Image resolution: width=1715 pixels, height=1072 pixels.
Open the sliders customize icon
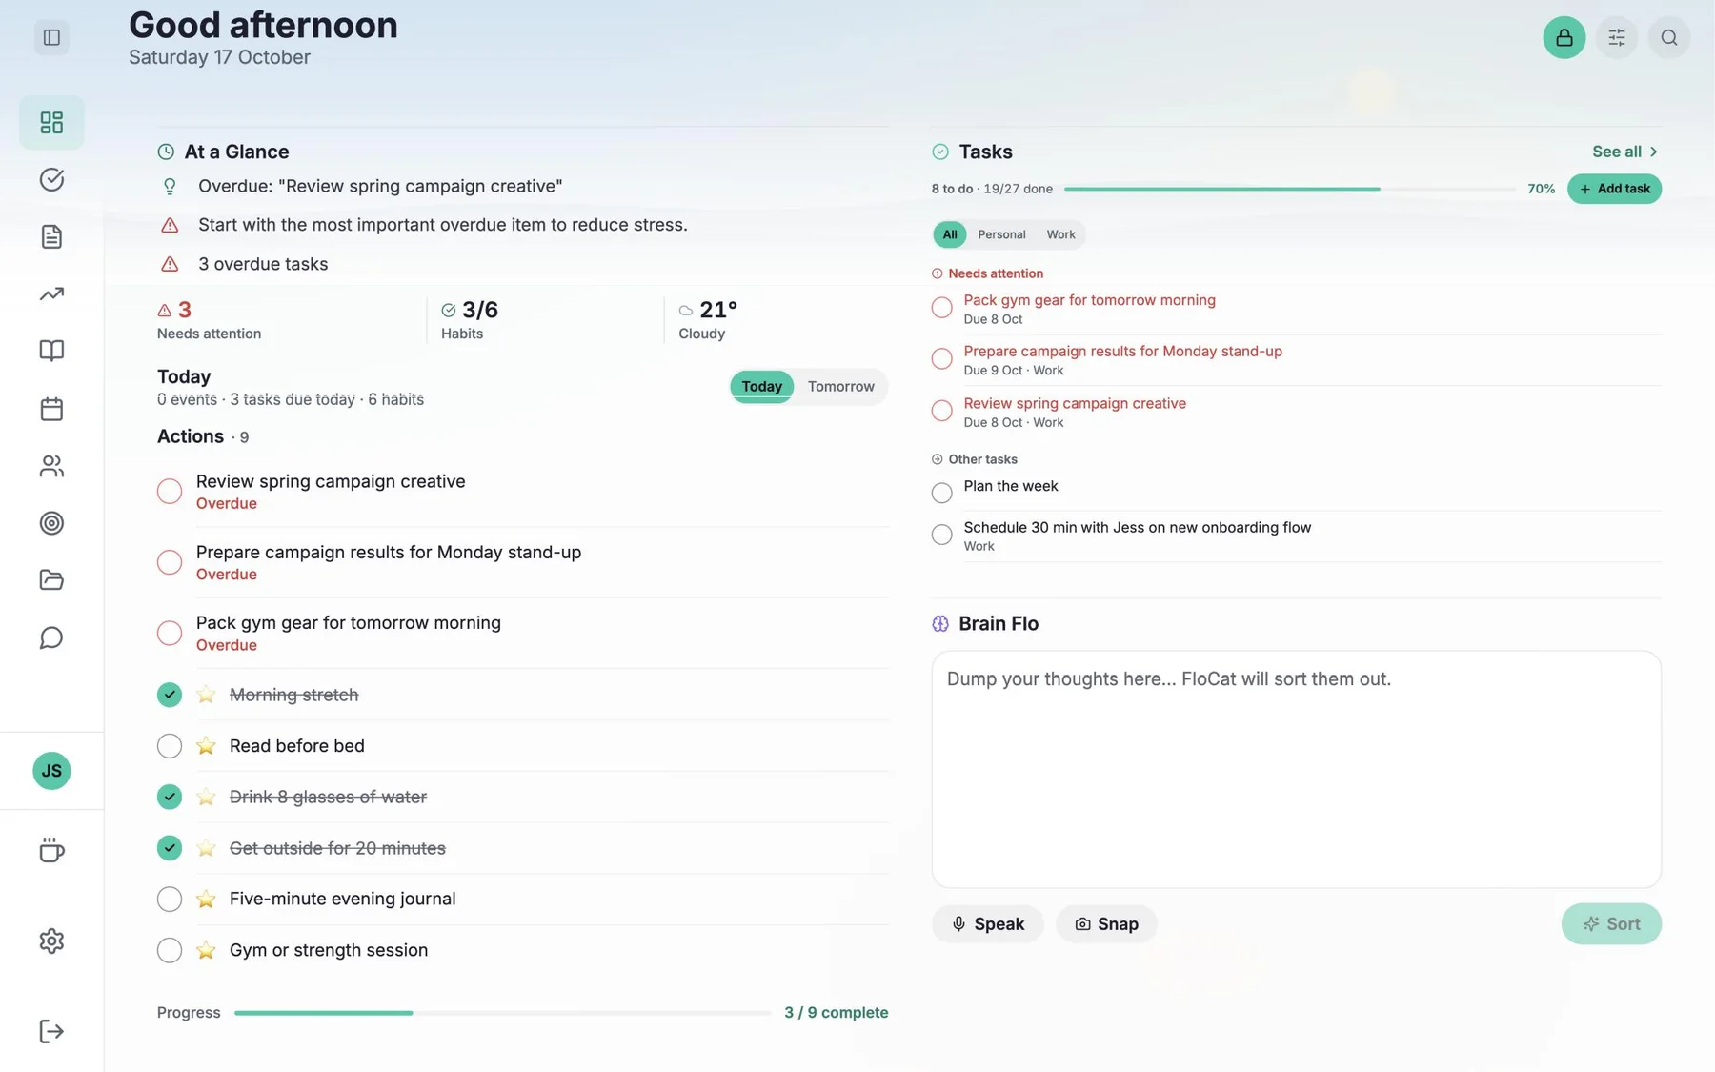pyautogui.click(x=1617, y=37)
